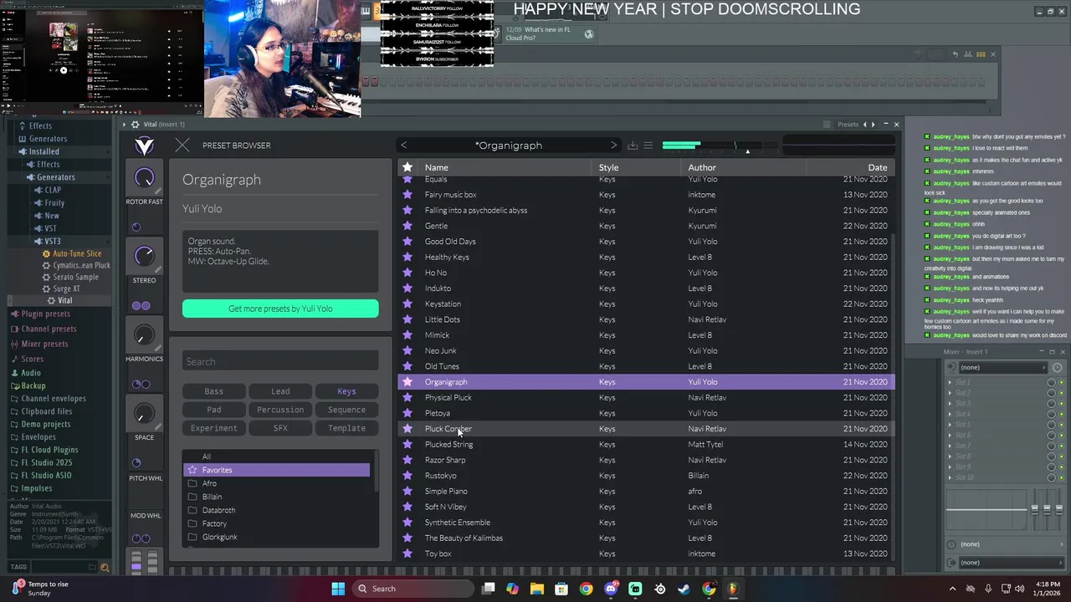This screenshot has height=602, width=1071.
Task: Click the Vital logo icon
Action: tap(144, 145)
